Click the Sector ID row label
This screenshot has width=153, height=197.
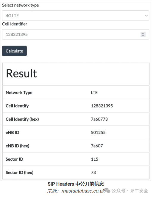click(14, 159)
